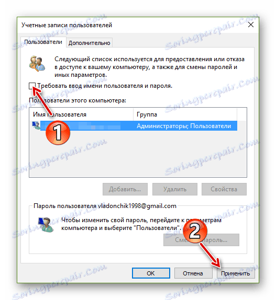Open the Дополнительно tab

(x=90, y=43)
